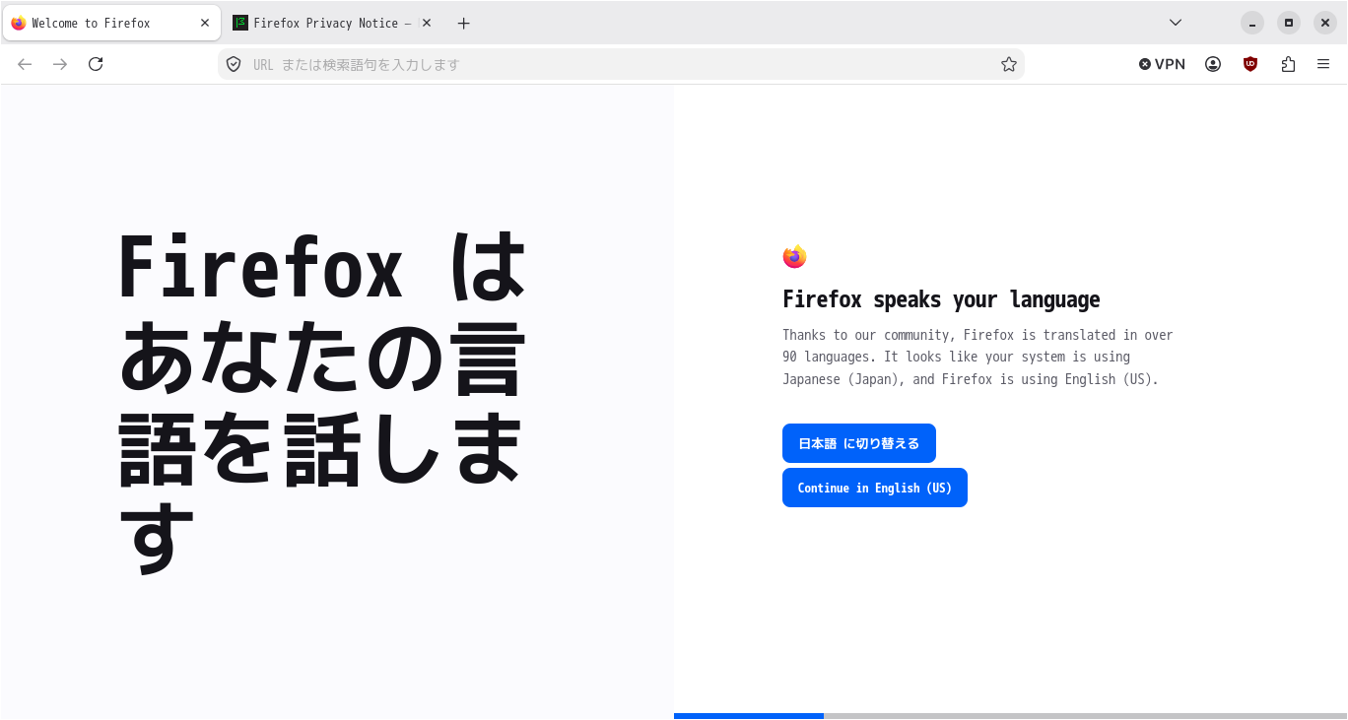The image size is (1348, 720).
Task: Click the Firefox logo above the heading
Action: pyautogui.click(x=794, y=256)
